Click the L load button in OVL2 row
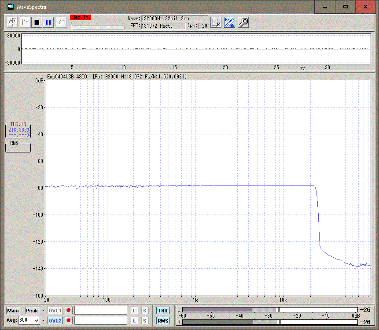The height and width of the screenshot is (330, 379). pyautogui.click(x=134, y=321)
